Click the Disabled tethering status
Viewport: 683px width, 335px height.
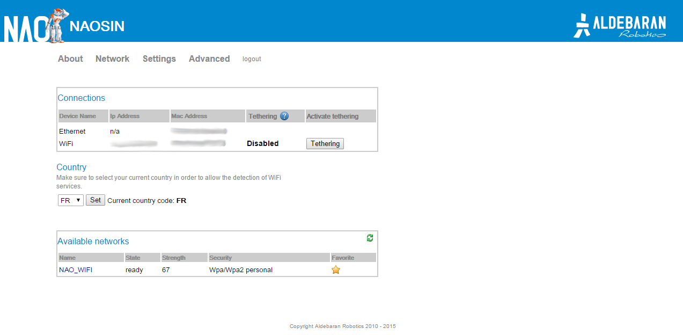coord(263,143)
